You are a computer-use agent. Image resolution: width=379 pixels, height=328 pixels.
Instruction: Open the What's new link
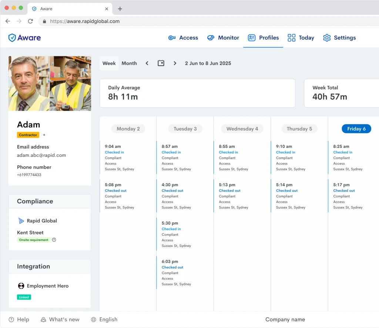coord(60,319)
